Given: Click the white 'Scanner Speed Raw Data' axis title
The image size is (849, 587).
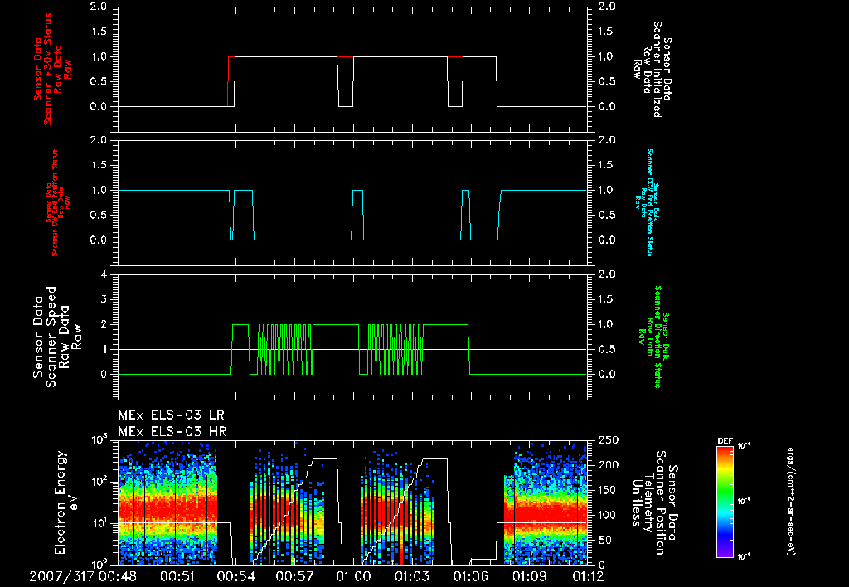Looking at the screenshot, I should [x=57, y=337].
